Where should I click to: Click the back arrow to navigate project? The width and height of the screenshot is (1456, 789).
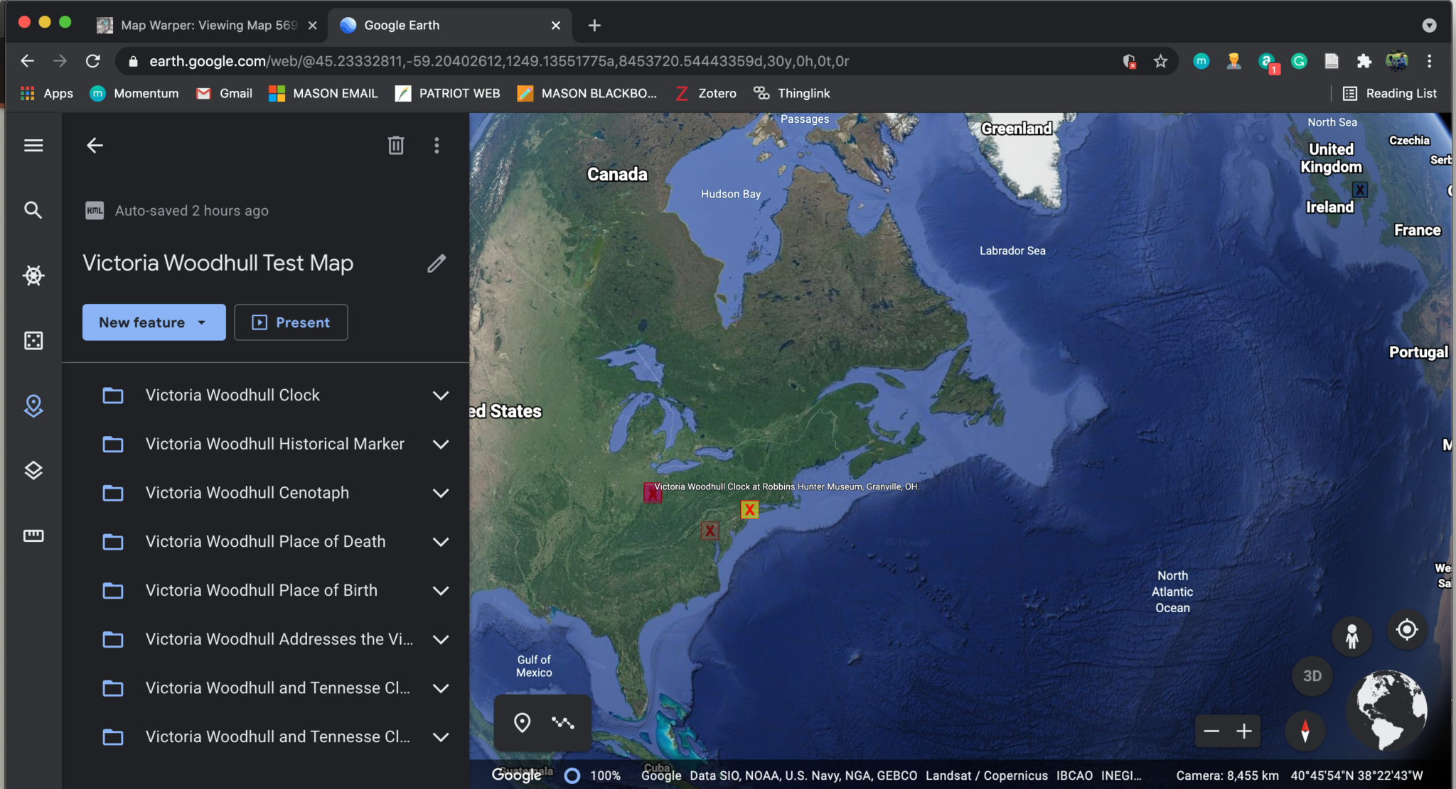click(93, 145)
